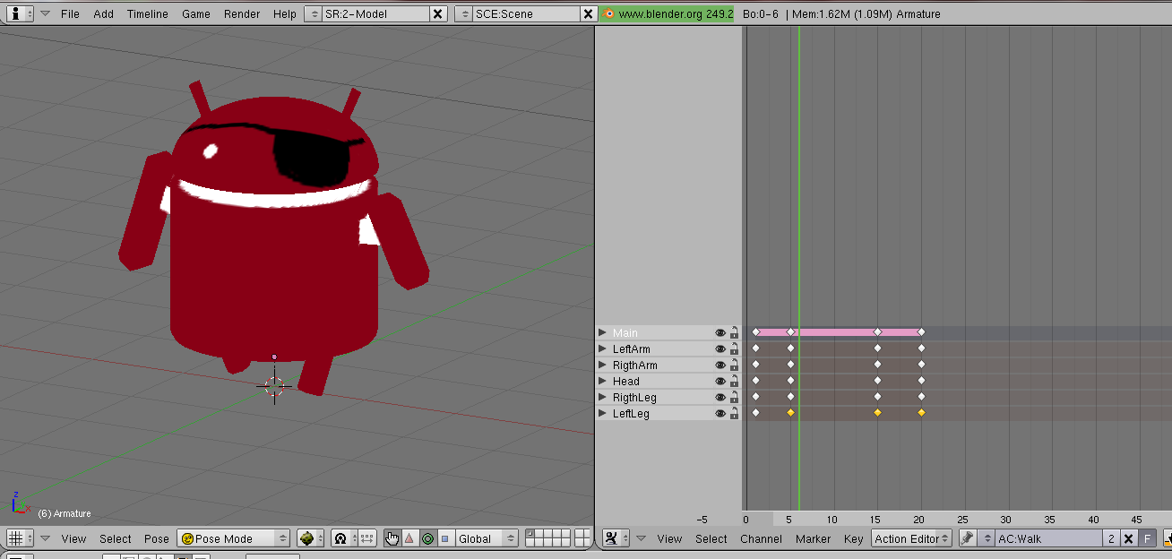Viewport: 1172px width, 559px height.
Task: Open the Pose menu
Action: [x=157, y=538]
